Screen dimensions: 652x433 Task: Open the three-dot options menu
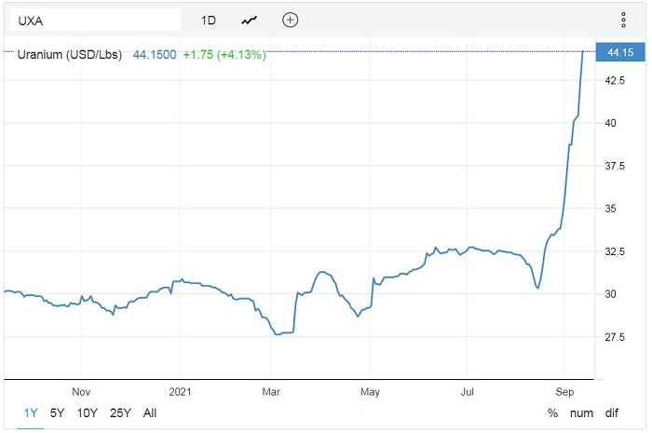(x=623, y=20)
